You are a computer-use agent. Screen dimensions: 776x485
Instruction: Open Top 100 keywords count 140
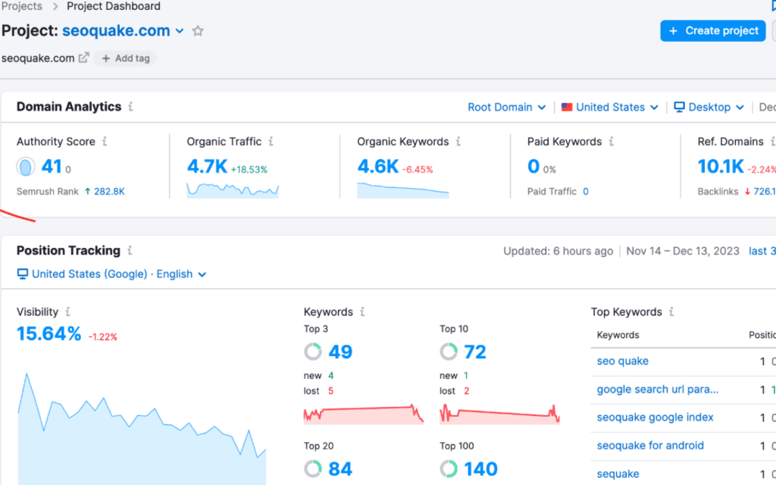(480, 468)
